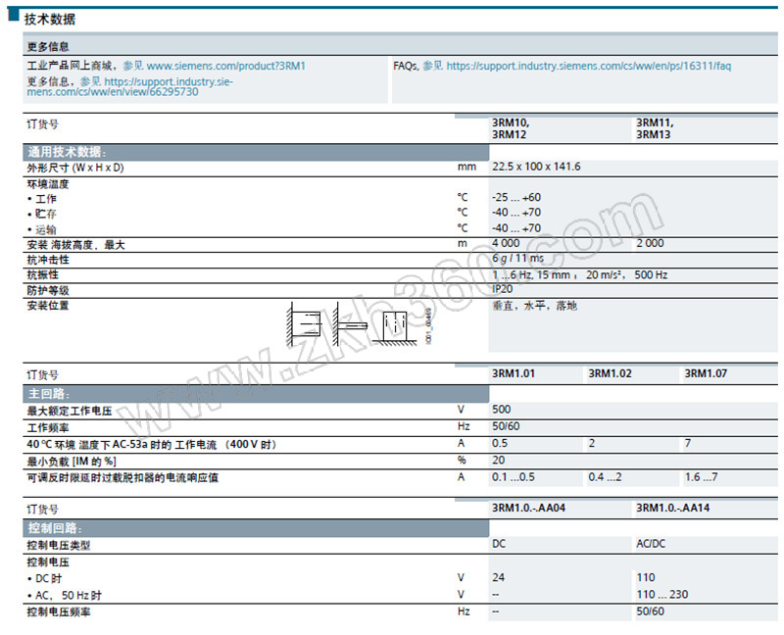784x635 pixels.
Task: Select the 0.5 A operating current value
Action: 500,444
